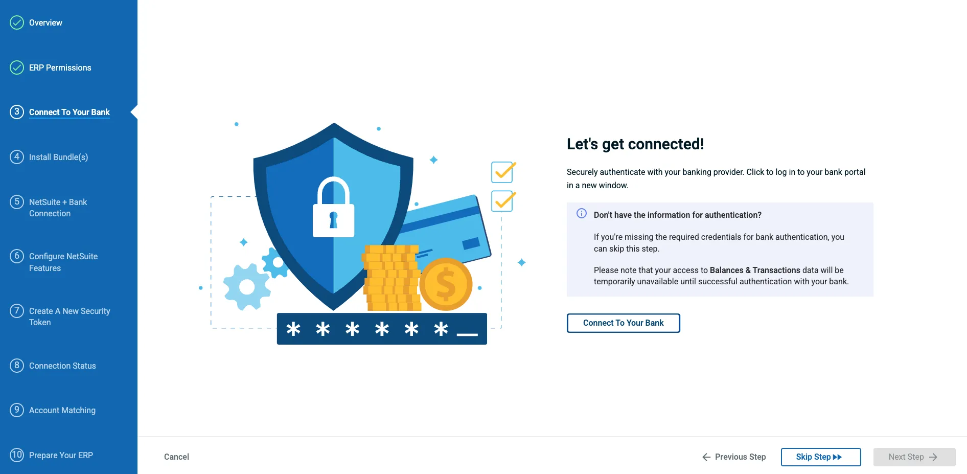Click the ERP Permissions checkmark icon
967x474 pixels.
(x=17, y=67)
